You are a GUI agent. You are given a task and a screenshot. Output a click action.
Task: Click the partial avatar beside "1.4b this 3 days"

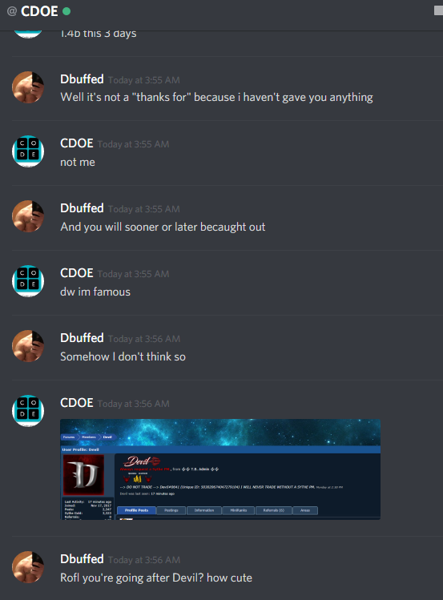point(28,34)
